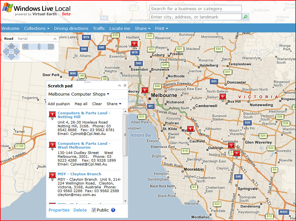Pan the map east with right arrow
Screen dimensions: 296x221
17,51
